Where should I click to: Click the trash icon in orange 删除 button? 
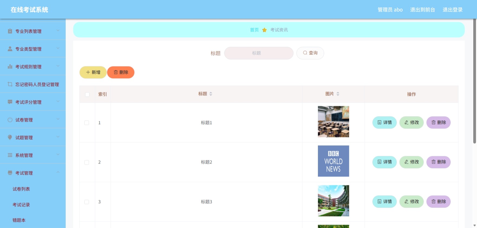click(x=116, y=72)
